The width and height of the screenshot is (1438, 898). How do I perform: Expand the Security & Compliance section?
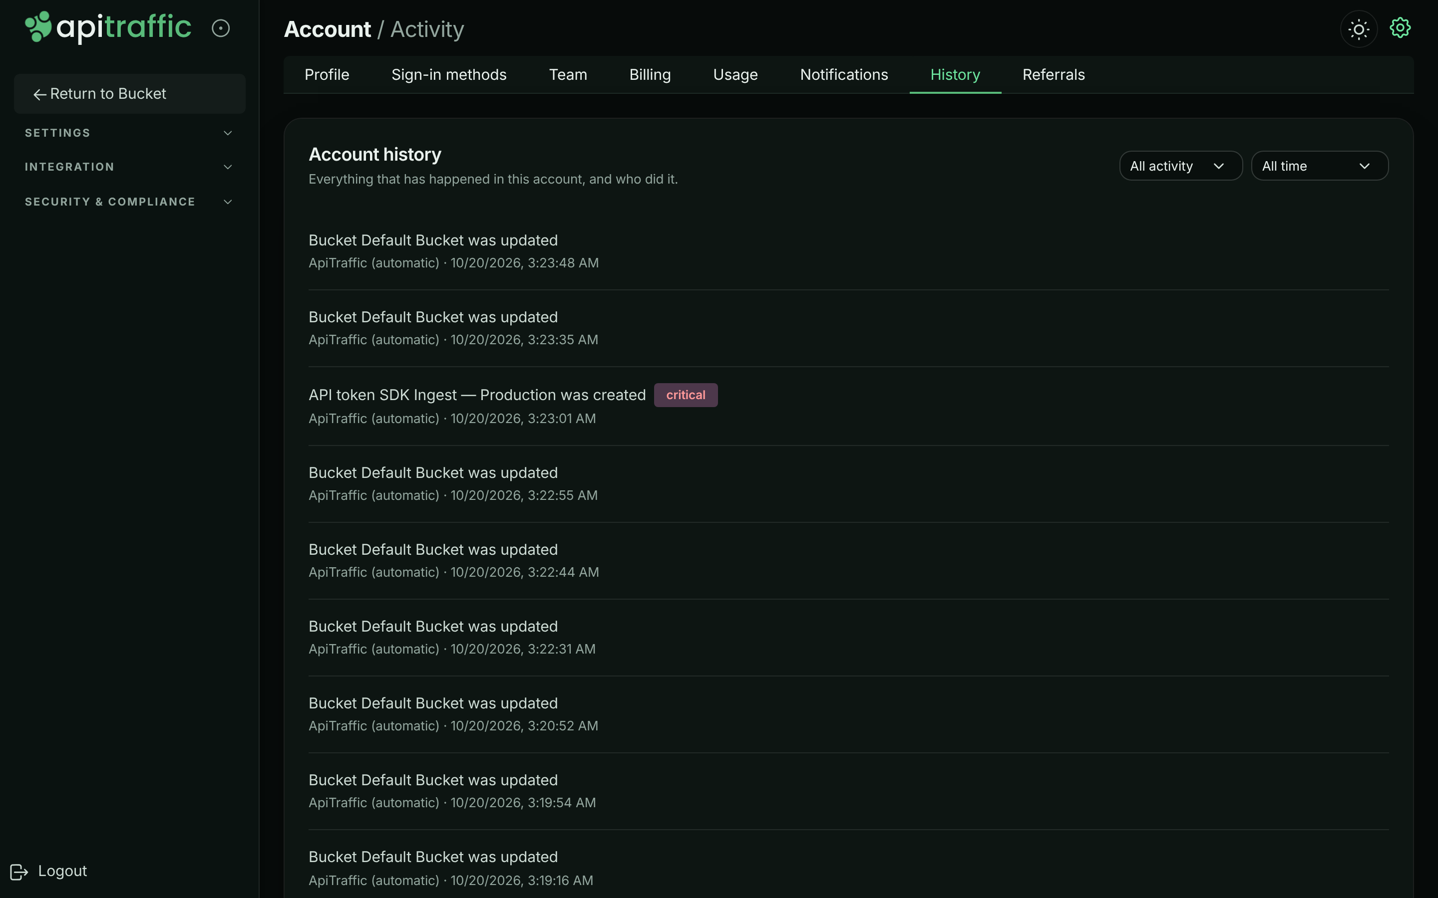click(129, 202)
